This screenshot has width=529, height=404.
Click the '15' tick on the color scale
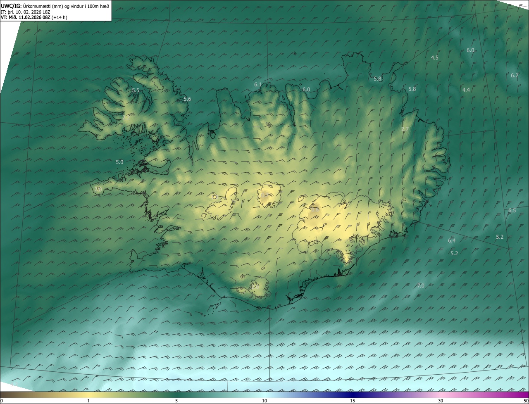point(353,401)
